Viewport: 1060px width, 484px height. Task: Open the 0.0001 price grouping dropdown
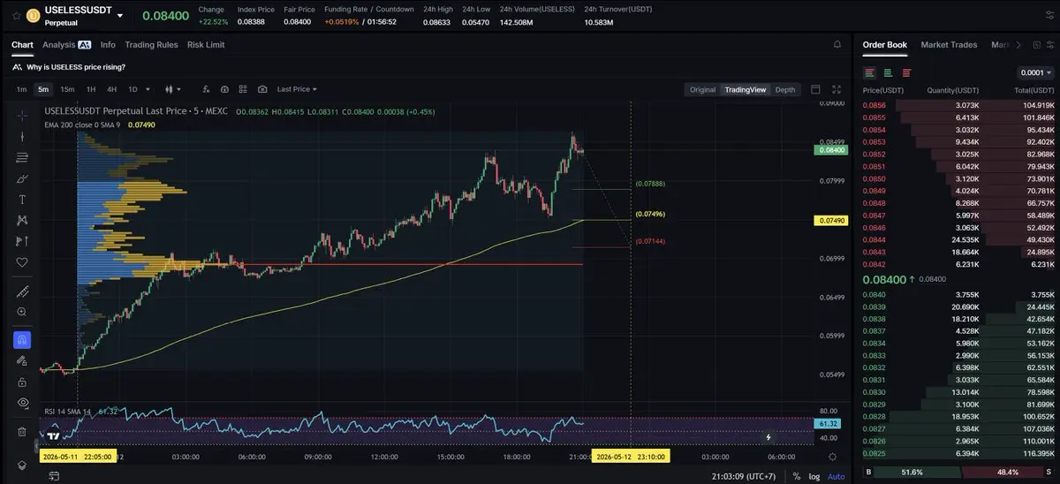point(1035,72)
